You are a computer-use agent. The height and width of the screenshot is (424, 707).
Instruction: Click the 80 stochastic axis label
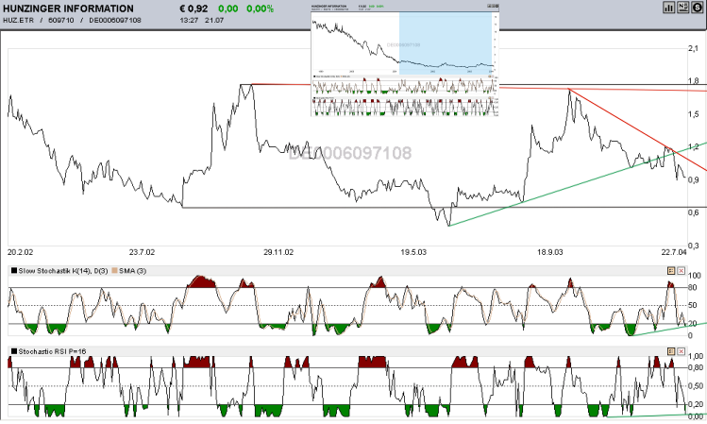pos(693,288)
